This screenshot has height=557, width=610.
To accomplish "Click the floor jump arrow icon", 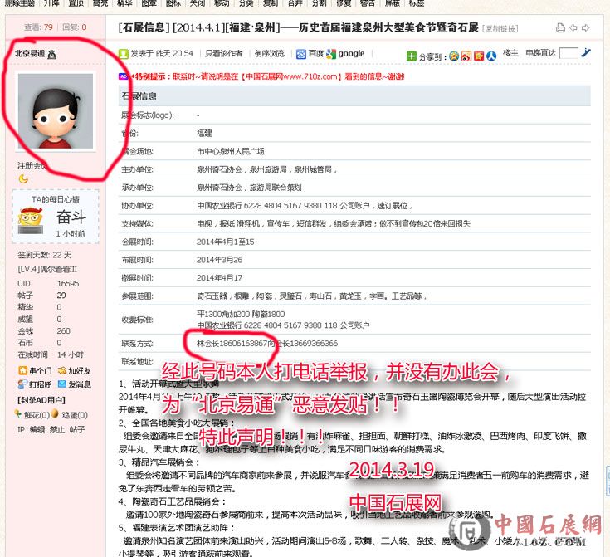I will click(587, 53).
